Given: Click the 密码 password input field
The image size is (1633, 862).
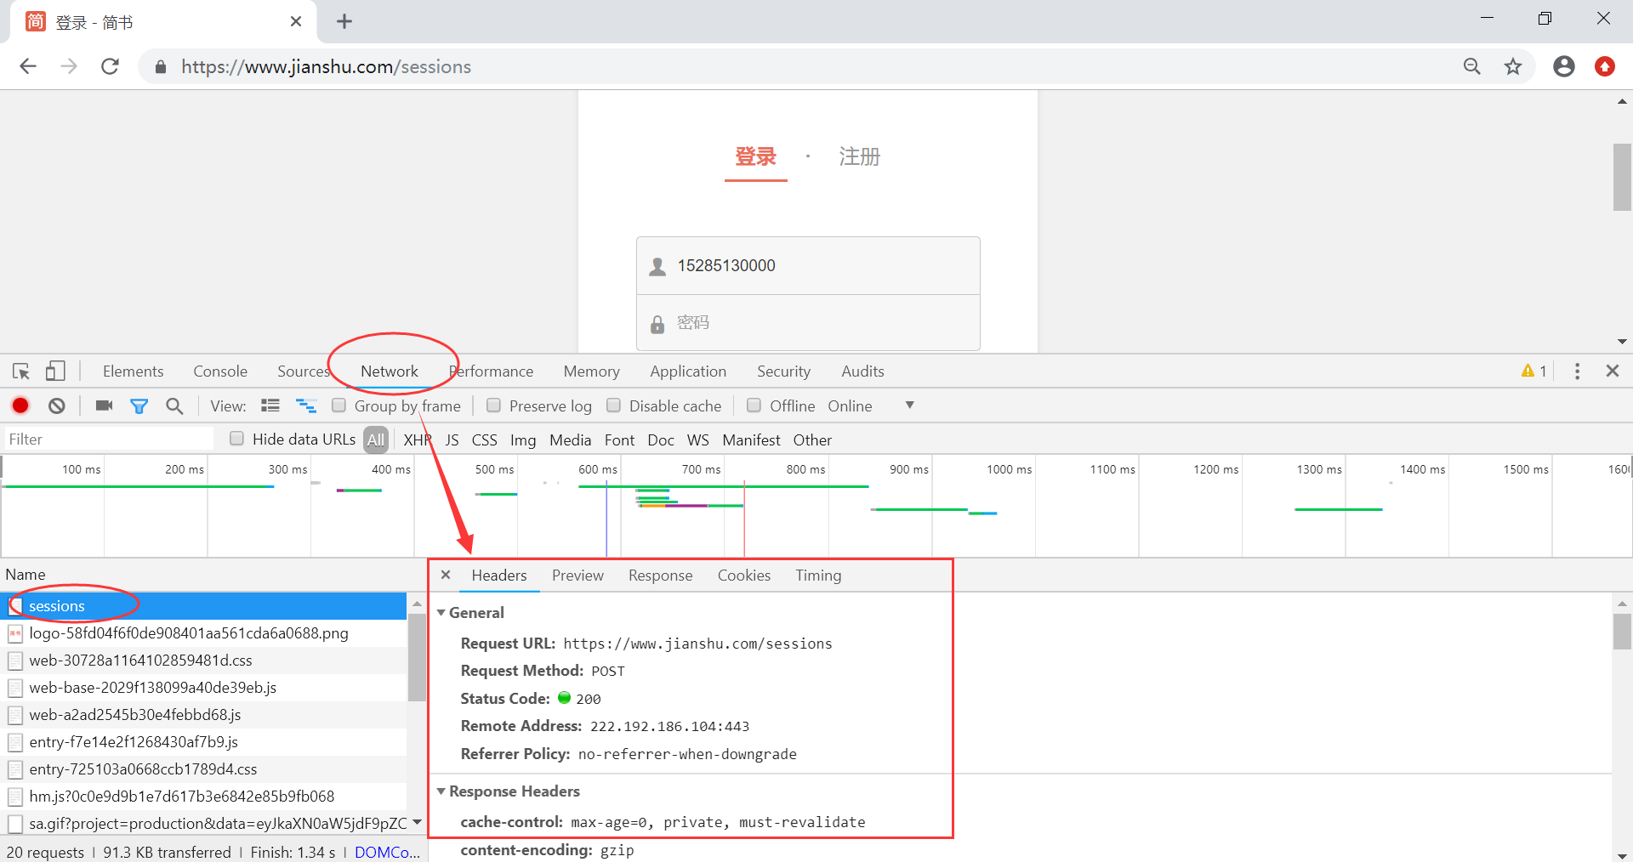Looking at the screenshot, I should click(x=808, y=323).
